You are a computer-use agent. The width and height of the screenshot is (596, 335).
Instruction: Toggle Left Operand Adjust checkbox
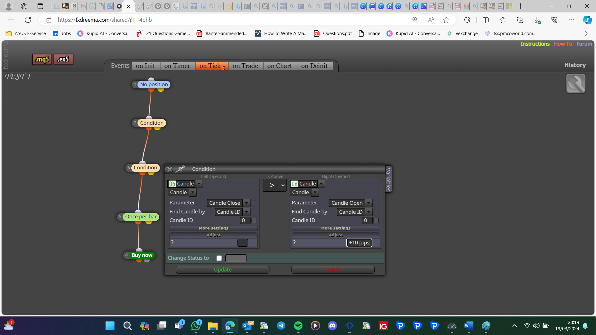click(252, 243)
